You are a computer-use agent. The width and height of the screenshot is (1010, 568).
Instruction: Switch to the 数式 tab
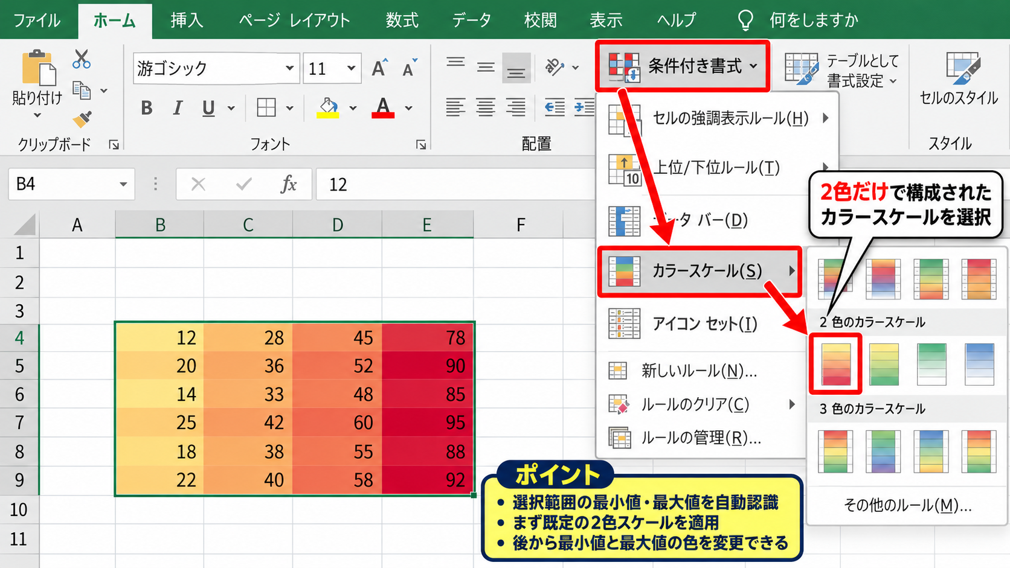(x=402, y=20)
